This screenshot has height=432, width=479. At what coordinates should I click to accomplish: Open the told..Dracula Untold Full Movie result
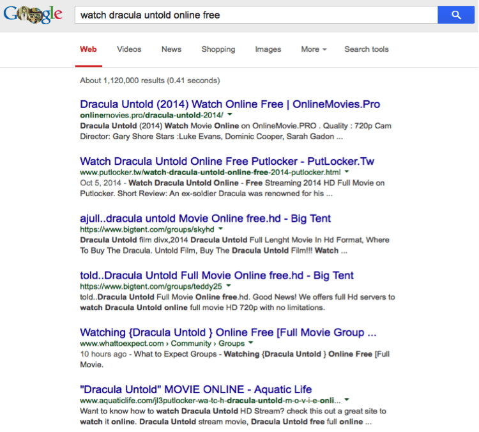tap(217, 275)
